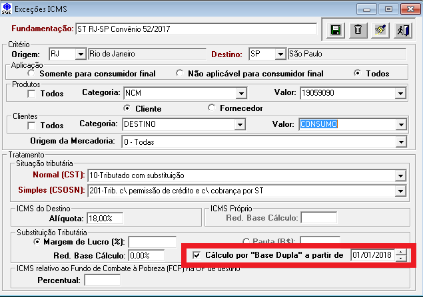Open the Origem state dropdown
Image resolution: width=423 pixels, height=297 pixels.
tap(81, 54)
